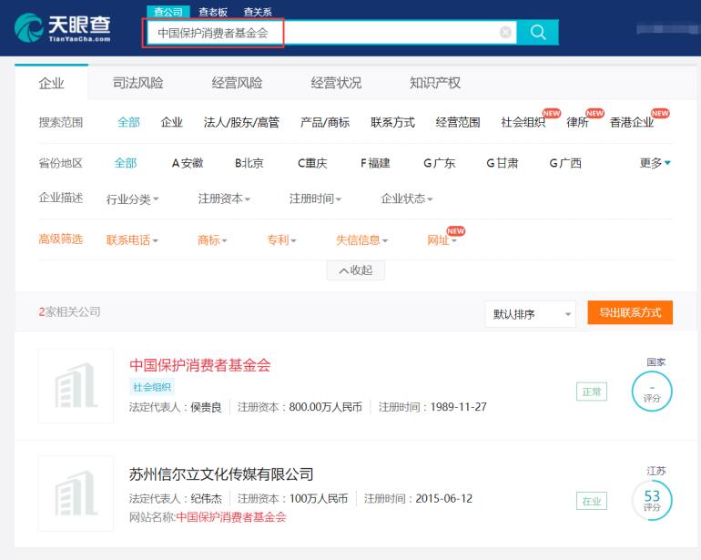This screenshot has width=701, height=560.
Task: Select 全部 in 省份地区 row
Action: [x=126, y=163]
